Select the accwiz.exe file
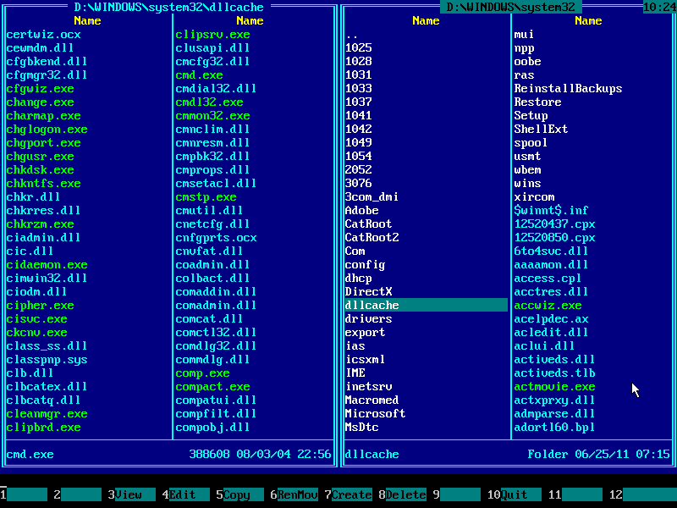The image size is (677, 508). [x=548, y=305]
